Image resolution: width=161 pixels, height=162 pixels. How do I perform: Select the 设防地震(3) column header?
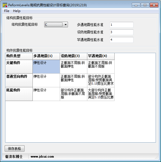[74, 56]
